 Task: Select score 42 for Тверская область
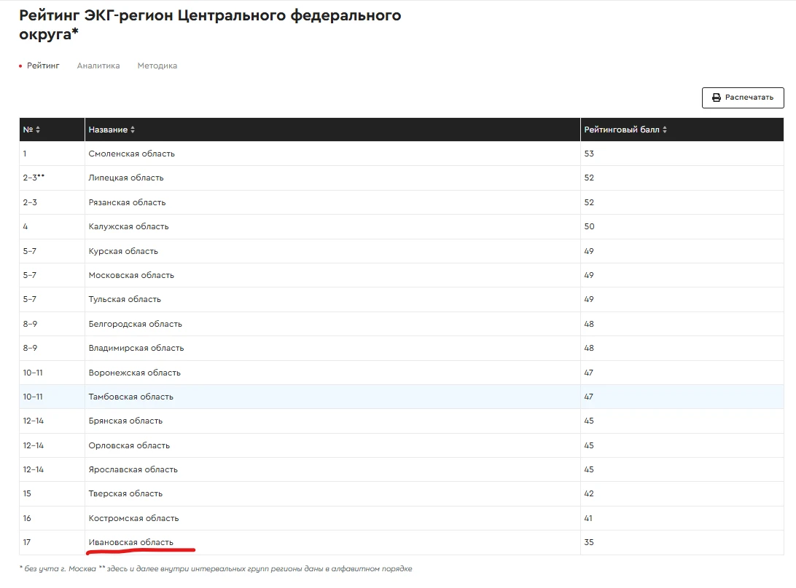point(589,493)
